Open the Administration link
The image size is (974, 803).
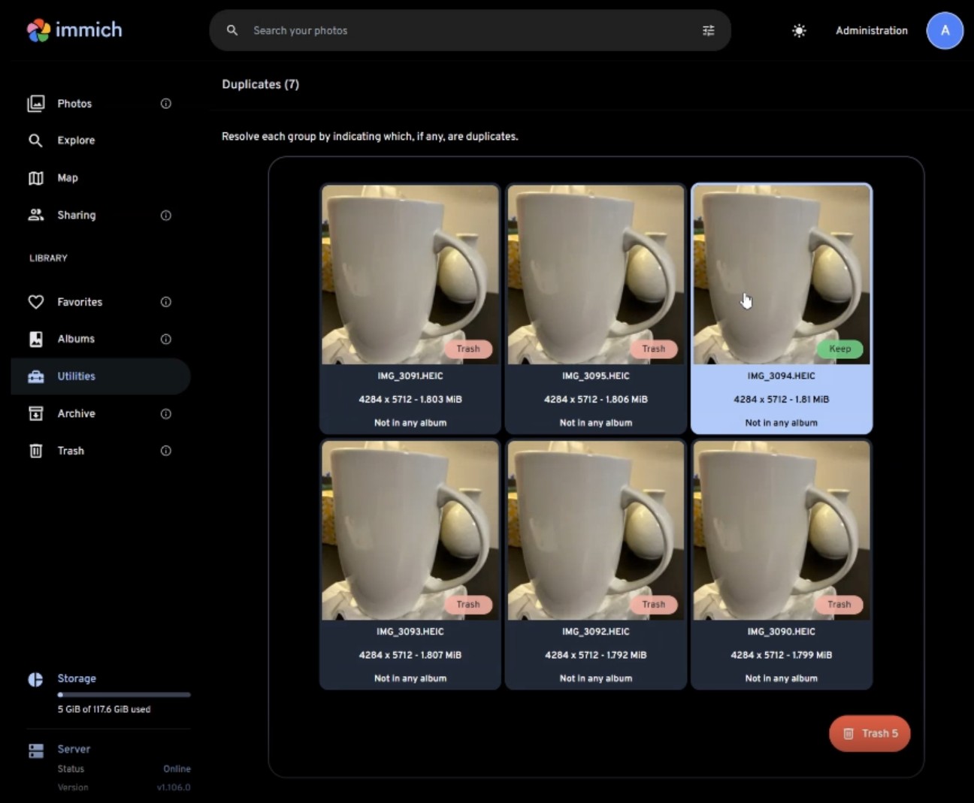coord(871,30)
